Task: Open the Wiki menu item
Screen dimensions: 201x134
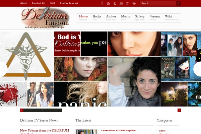Action: (172, 18)
